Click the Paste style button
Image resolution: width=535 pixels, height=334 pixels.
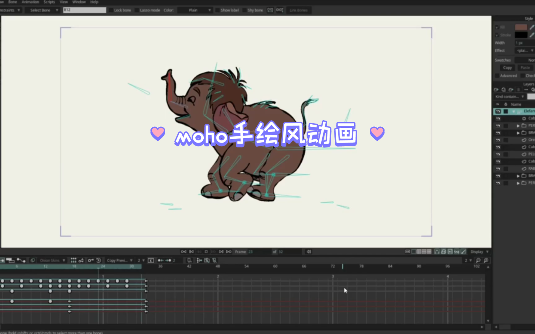(x=525, y=68)
